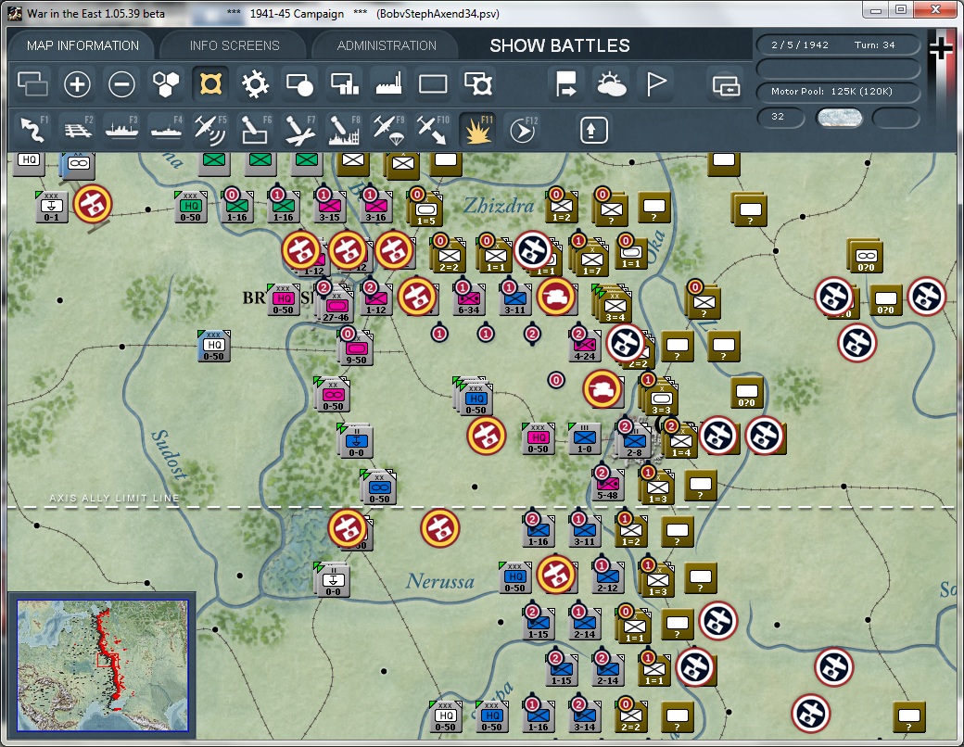964x747 pixels.
Task: Switch to the INFO SCREENS tab
Action: pos(235,45)
